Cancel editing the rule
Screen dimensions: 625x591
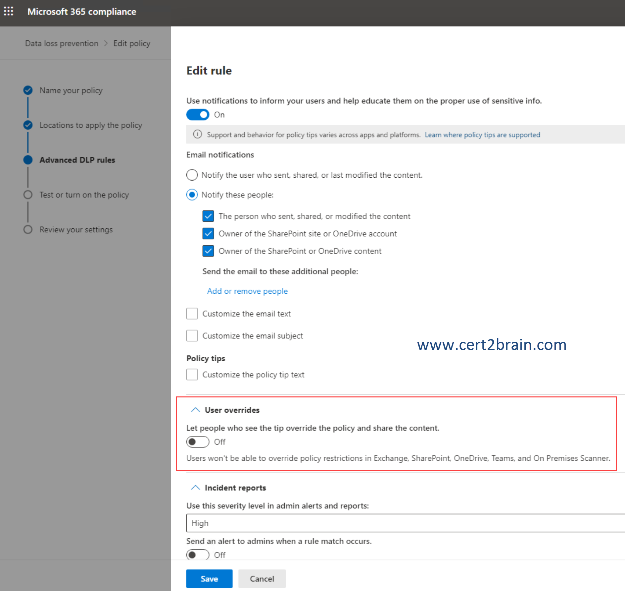pyautogui.click(x=262, y=579)
